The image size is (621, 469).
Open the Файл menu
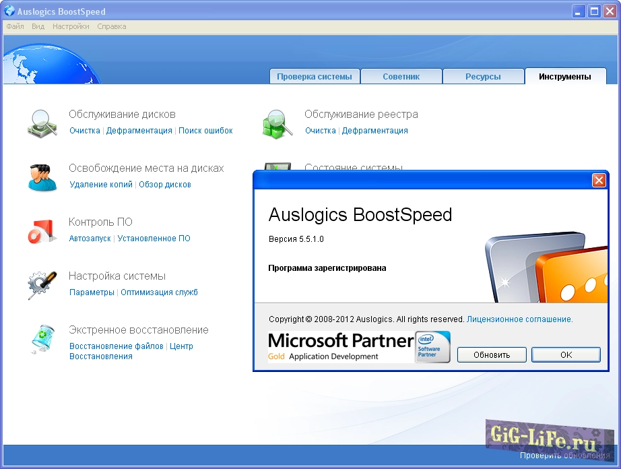point(15,26)
